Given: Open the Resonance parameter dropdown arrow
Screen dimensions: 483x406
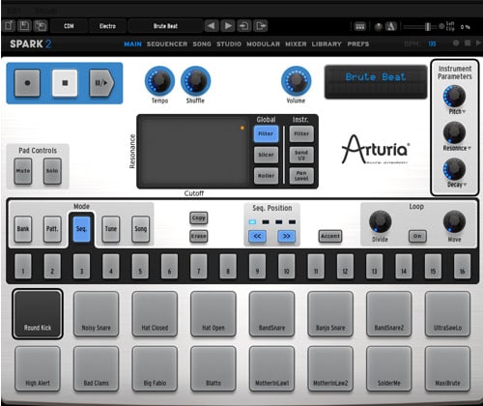Looking at the screenshot, I should click(469, 148).
